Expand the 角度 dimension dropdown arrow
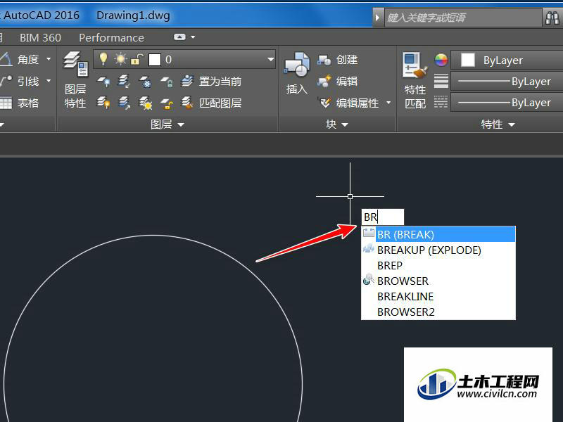The image size is (563, 422). (49, 59)
